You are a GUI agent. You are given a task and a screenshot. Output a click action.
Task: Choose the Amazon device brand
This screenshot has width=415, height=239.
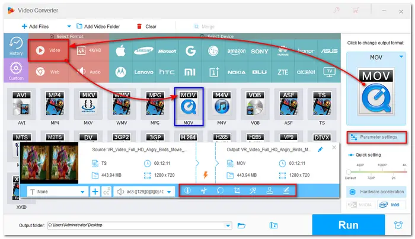click(x=237, y=50)
